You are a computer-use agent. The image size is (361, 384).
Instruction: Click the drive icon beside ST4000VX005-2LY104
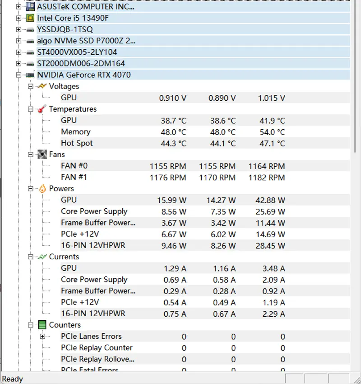[x=30, y=52]
